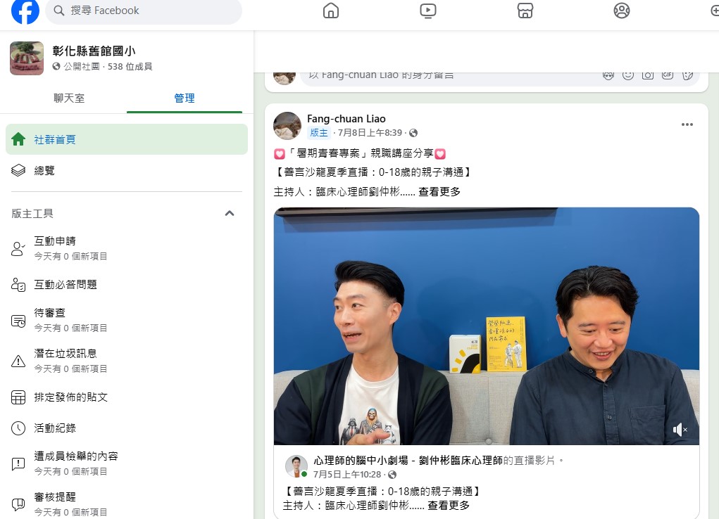Viewport: 719px width, 519px height.
Task: Open 遭成員檢舉的內容
Action: tap(127, 463)
